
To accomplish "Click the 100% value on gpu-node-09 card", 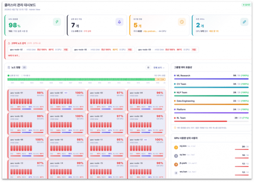I will coord(39,140).
